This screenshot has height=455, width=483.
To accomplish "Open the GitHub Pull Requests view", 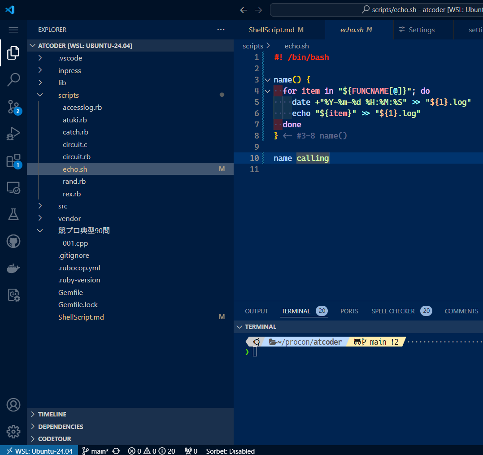I will click(13, 241).
